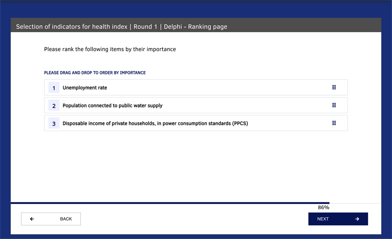Image resolution: width=392 pixels, height=239 pixels.
Task: Click rank number 2 badge
Action: pyautogui.click(x=54, y=105)
